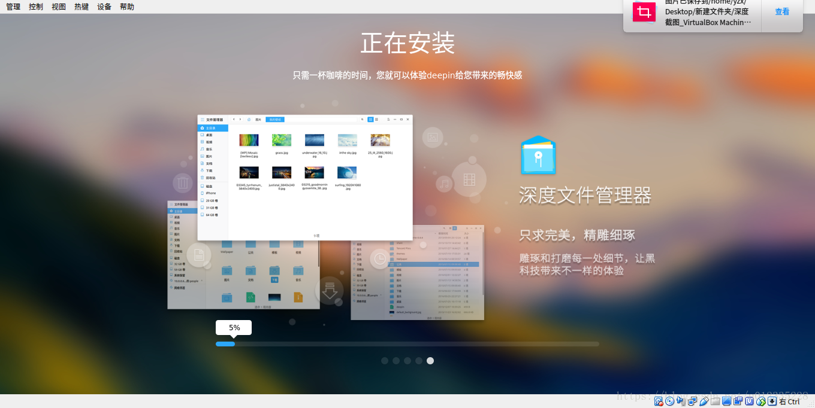Click the 5% progress tooltip

point(234,328)
